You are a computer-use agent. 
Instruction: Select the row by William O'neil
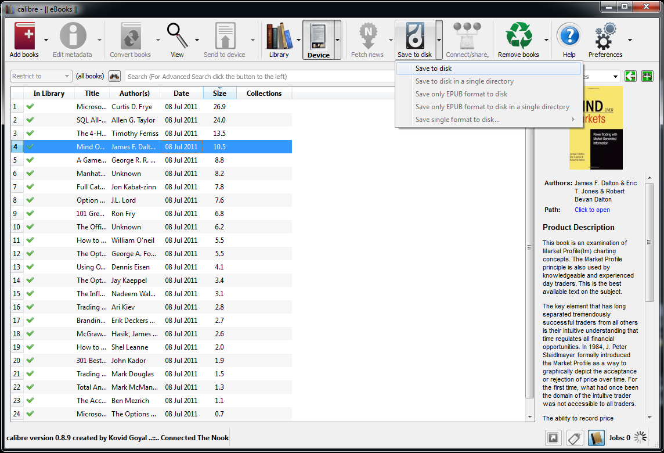[x=151, y=240]
